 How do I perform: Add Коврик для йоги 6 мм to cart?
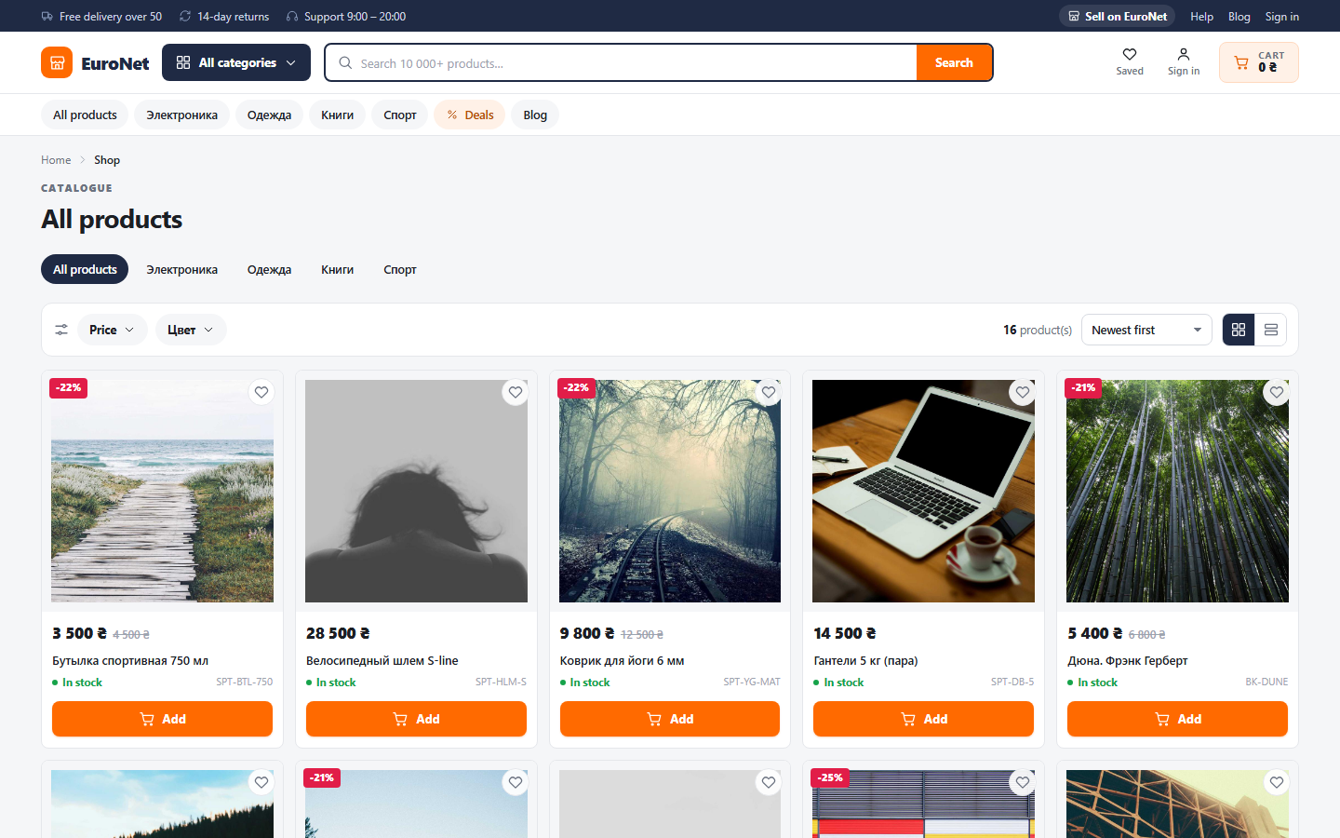point(670,719)
